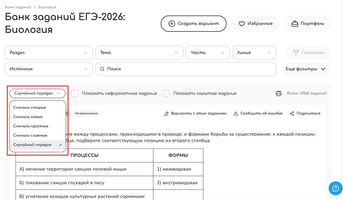Click the printer icon
The width and height of the screenshot is (343, 200).
pos(279,93)
